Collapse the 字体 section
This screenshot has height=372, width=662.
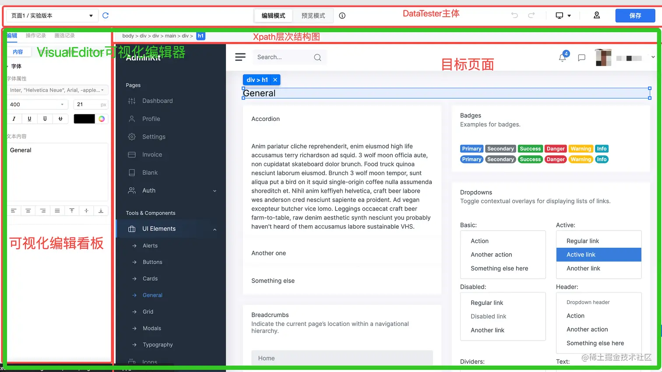(14, 66)
